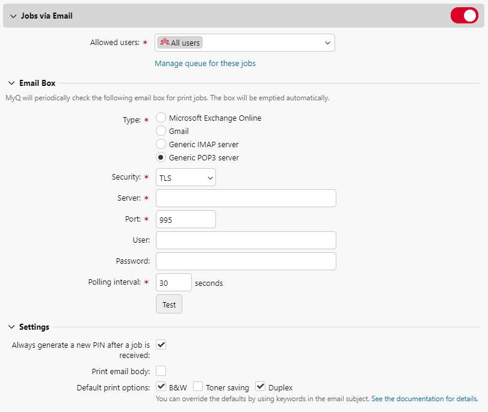This screenshot has height=412, width=488.
Task: Enable Toner saving in default print options
Action: [198, 386]
